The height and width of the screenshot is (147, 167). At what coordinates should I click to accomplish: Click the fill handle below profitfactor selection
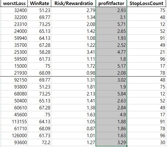[x=127, y=146]
